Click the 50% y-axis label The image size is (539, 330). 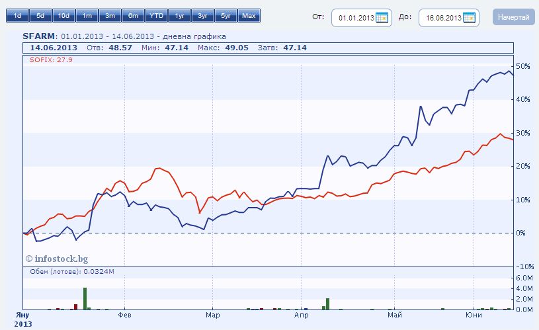523,66
